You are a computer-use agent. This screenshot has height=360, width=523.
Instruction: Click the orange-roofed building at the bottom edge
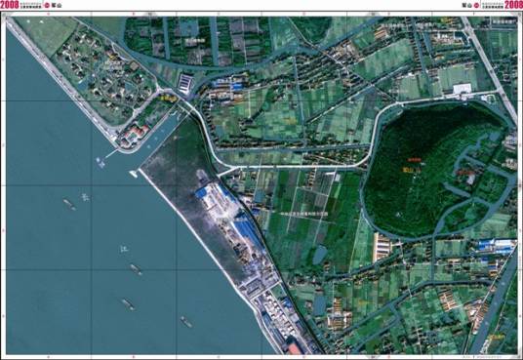point(294,349)
